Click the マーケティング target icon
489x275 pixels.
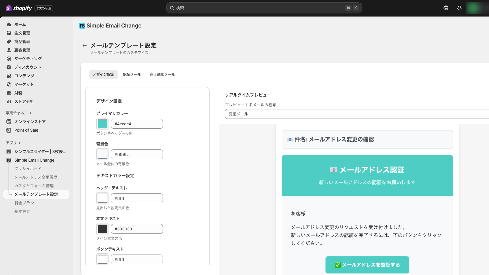point(9,59)
